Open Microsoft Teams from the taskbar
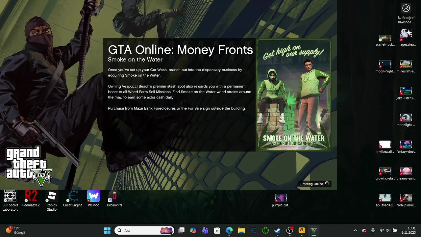Screen dimensions: 421x237 pyautogui.click(x=205, y=230)
